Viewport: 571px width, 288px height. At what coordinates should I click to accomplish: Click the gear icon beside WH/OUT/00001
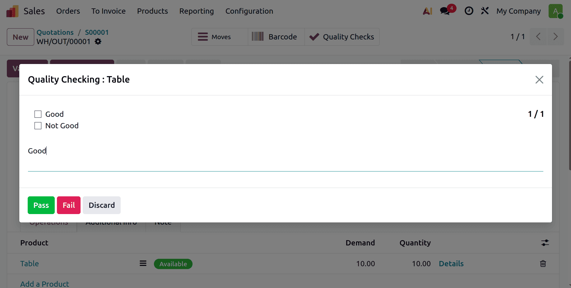98,42
